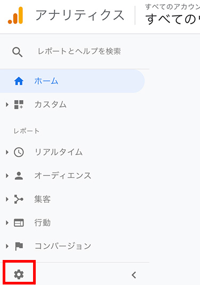Click the リアルタイム clock icon
200x285 pixels.
pos(19,152)
